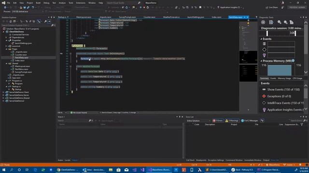Collapse the Pages folder in Solution Explorer
This screenshot has height=173, width=309.
click(6, 49)
